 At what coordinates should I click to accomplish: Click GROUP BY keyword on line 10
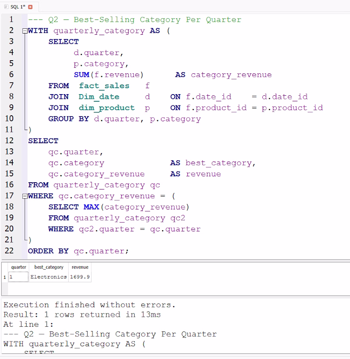(69, 119)
